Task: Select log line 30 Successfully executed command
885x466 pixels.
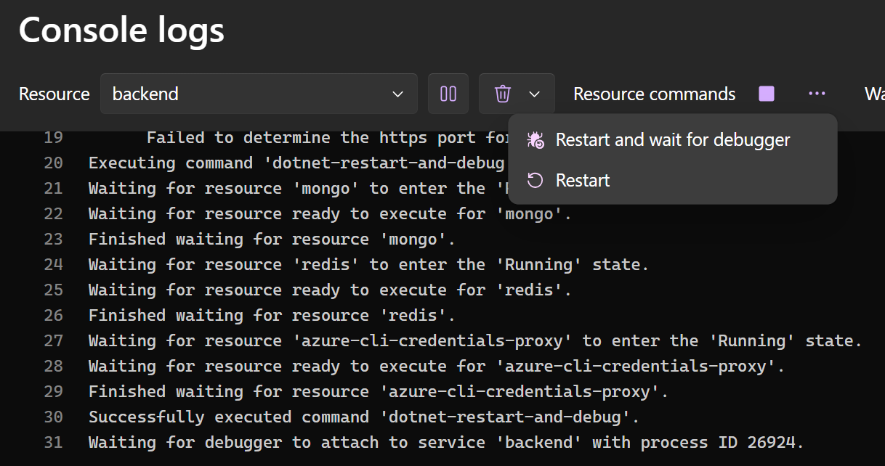Action: [x=364, y=417]
